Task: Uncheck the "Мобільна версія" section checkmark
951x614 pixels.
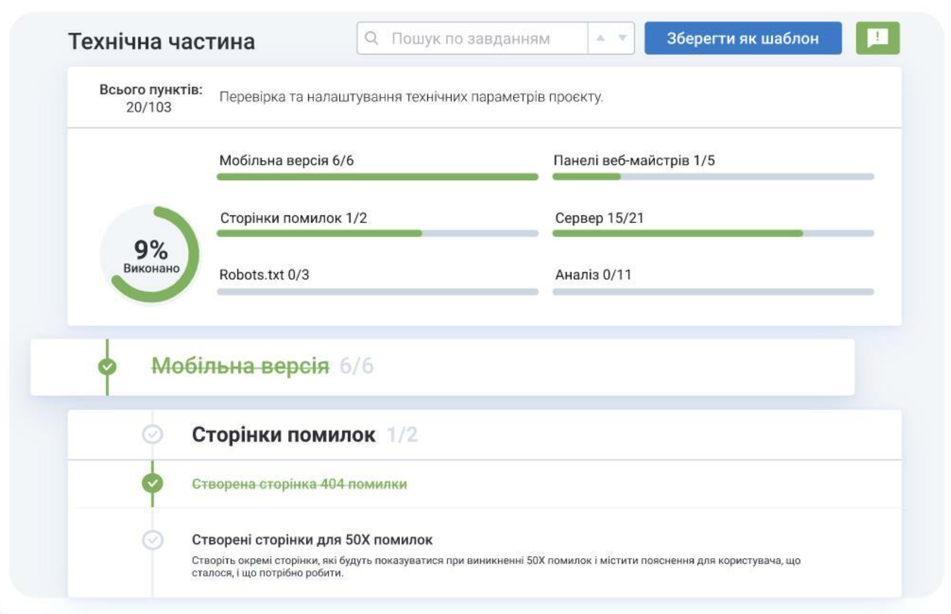Action: (107, 367)
